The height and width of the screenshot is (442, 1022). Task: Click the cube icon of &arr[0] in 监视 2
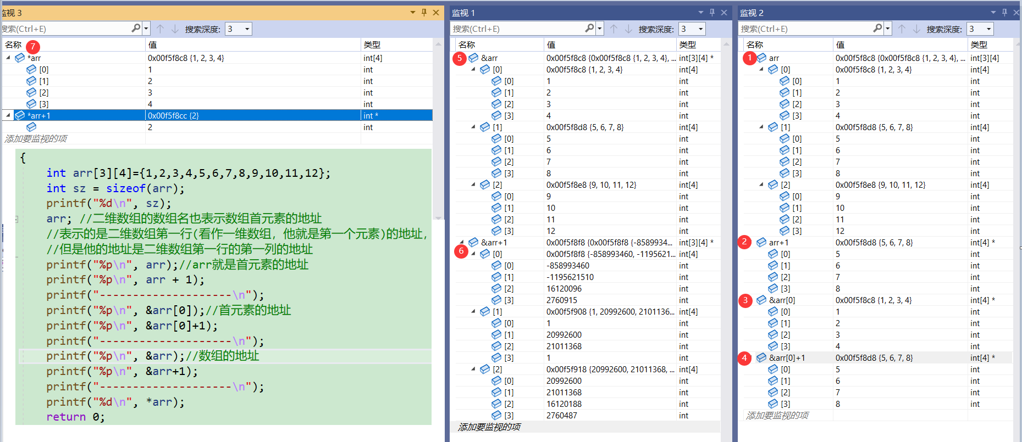coord(761,300)
